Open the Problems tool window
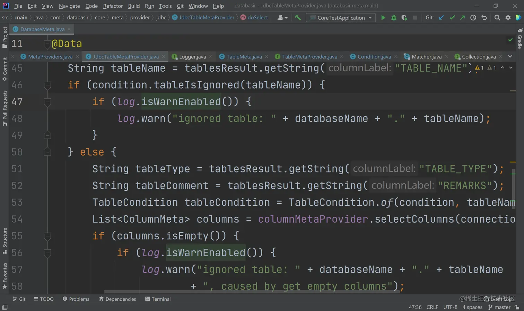Image resolution: width=524 pixels, height=311 pixels. coord(76,299)
